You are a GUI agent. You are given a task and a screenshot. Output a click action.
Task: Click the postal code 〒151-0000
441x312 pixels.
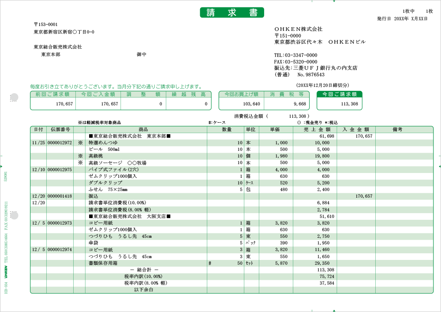[288, 36]
